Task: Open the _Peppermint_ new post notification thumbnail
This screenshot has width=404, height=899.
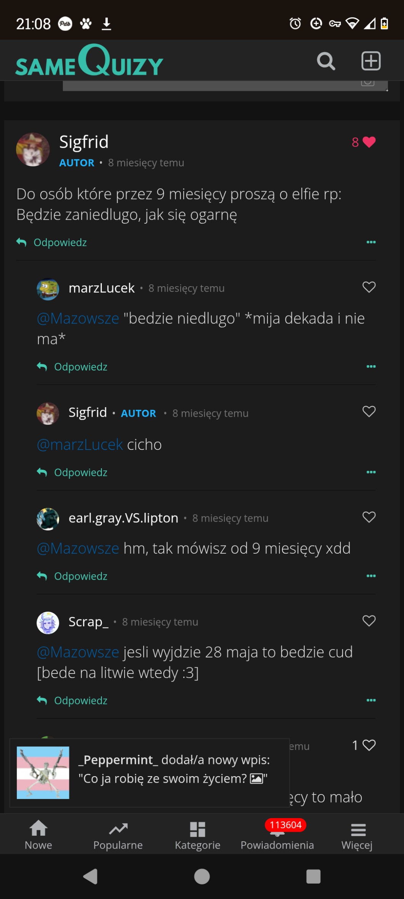Action: pos(43,773)
